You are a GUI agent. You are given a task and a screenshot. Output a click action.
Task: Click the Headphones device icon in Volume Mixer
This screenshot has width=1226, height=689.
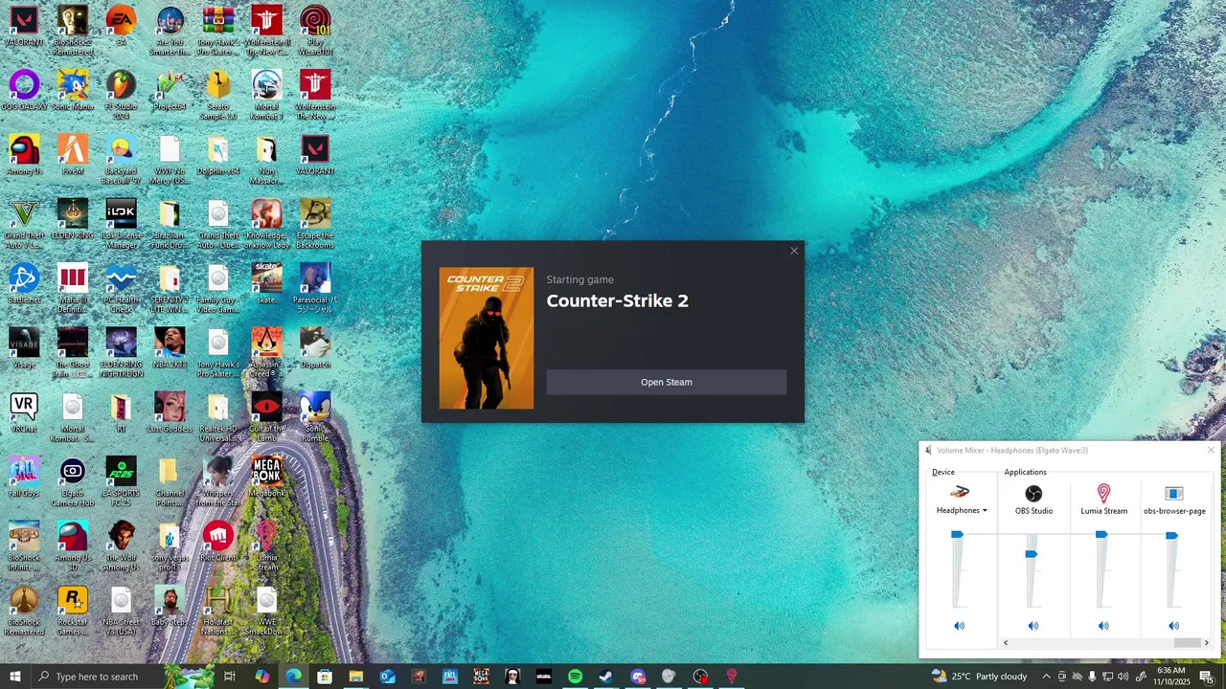click(x=959, y=493)
